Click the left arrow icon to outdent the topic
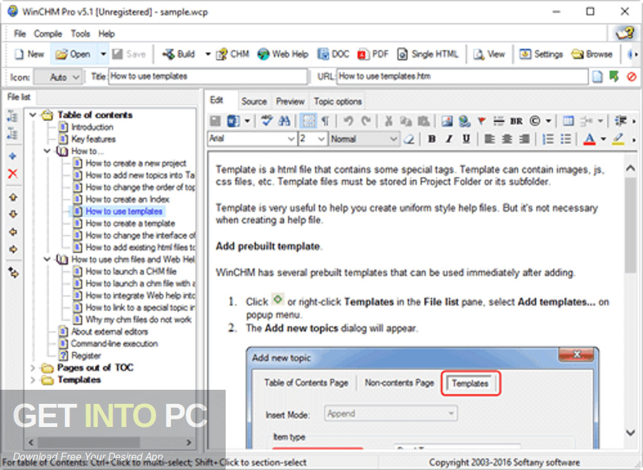The width and height of the screenshot is (643, 470). tap(13, 232)
